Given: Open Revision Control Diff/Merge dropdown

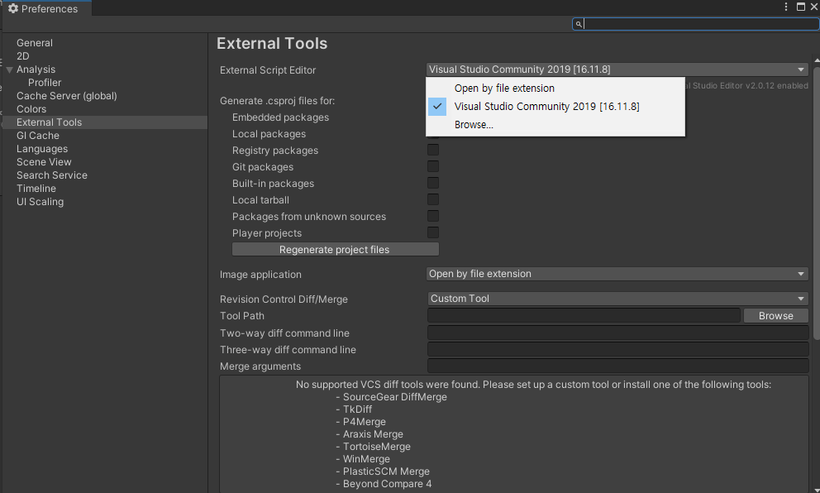Looking at the screenshot, I should point(617,299).
